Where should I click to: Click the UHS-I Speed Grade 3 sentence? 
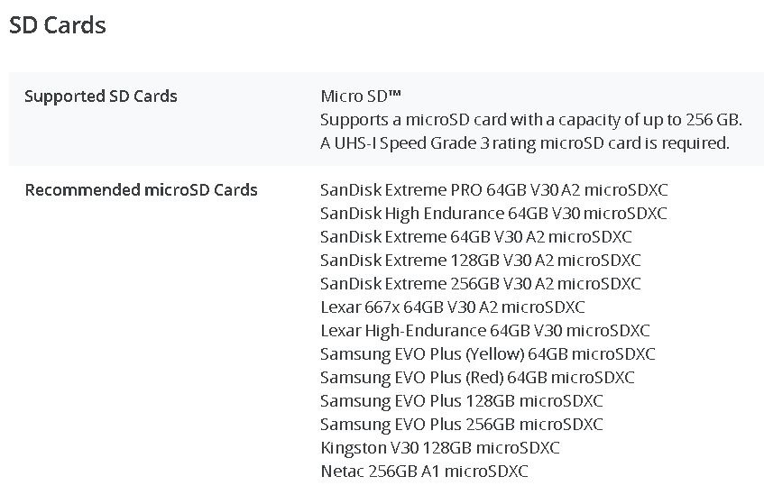tap(525, 143)
